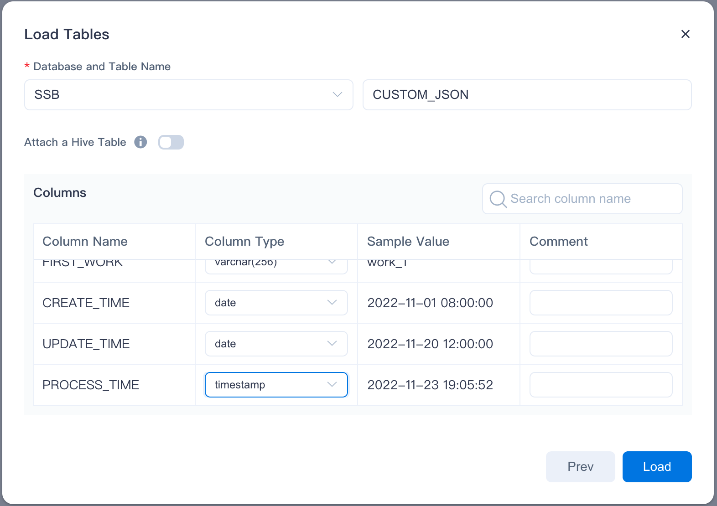Expand CREATE_TIME column type dropdown
This screenshot has width=717, height=506.
(x=276, y=303)
